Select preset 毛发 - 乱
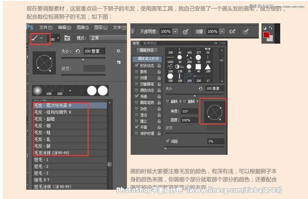The width and height of the screenshot is (308, 199). 70,139
